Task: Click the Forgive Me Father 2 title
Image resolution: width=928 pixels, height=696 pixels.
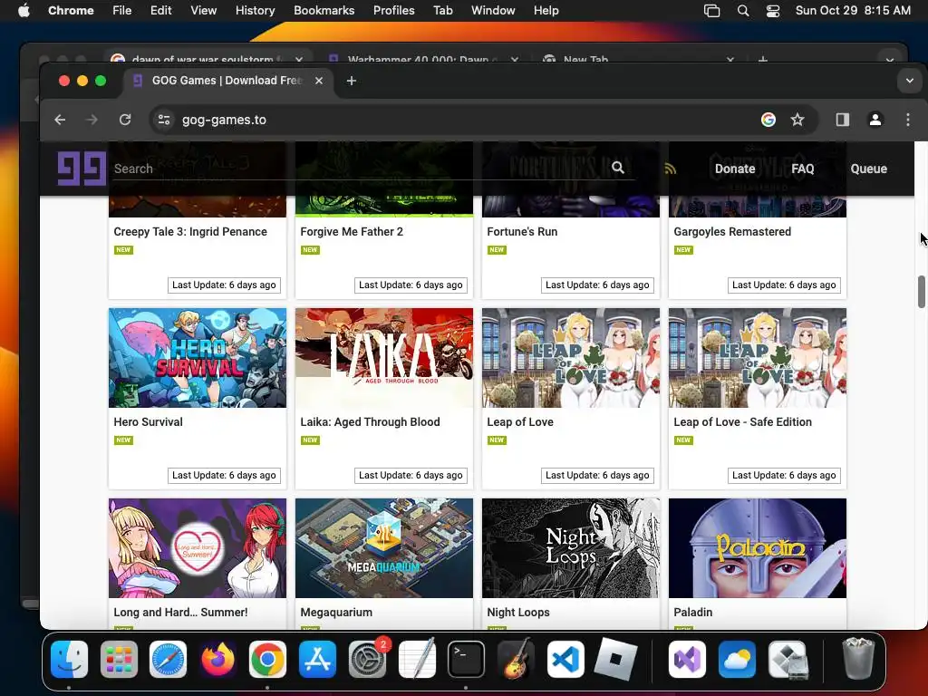Action: (352, 231)
